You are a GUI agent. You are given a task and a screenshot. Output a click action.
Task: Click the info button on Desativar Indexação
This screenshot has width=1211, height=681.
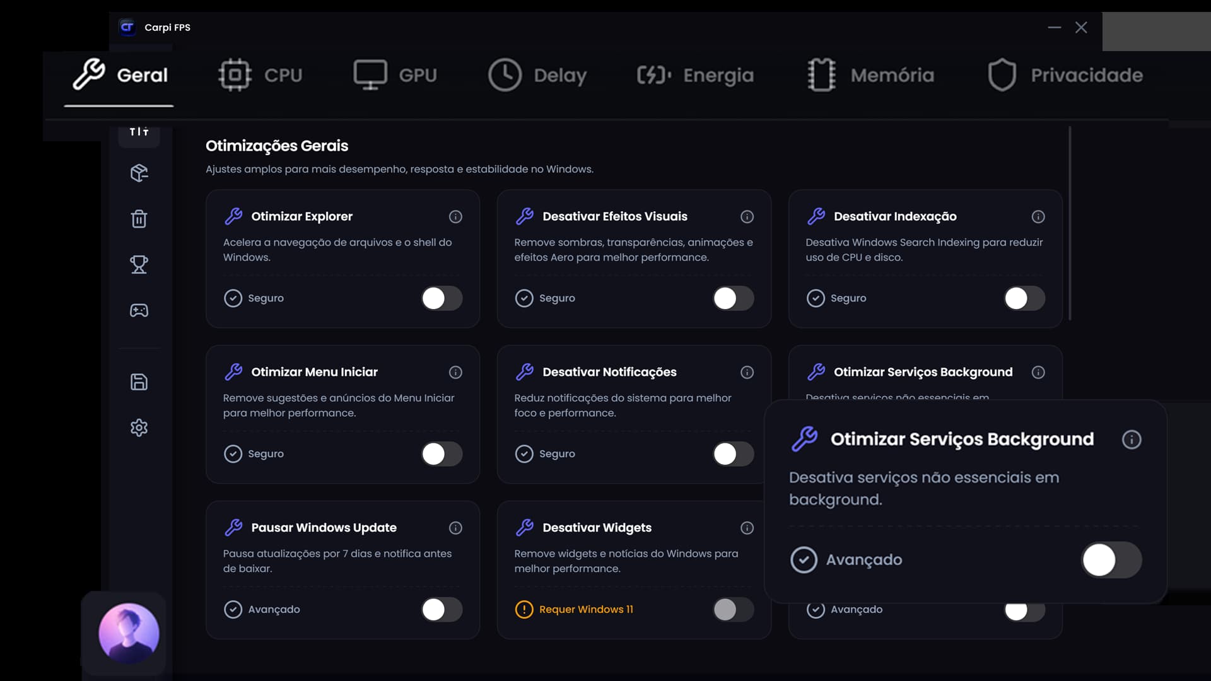click(1038, 216)
